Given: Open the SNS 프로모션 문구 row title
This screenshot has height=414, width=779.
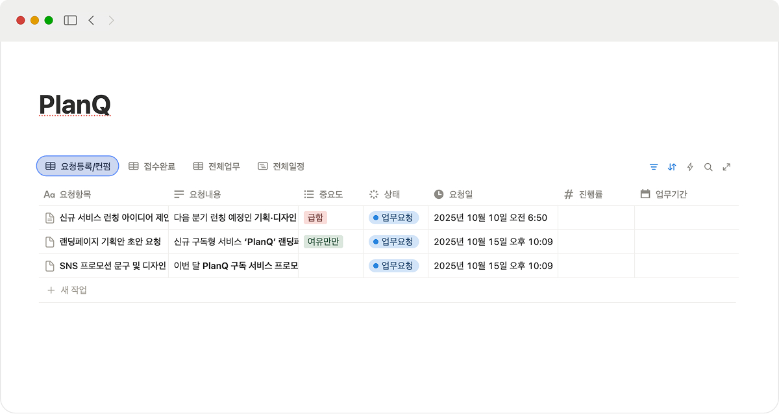Looking at the screenshot, I should click(x=112, y=266).
